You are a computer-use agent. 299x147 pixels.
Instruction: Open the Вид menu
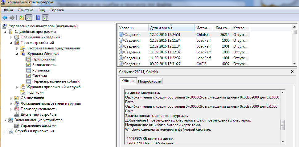tap(42, 10)
